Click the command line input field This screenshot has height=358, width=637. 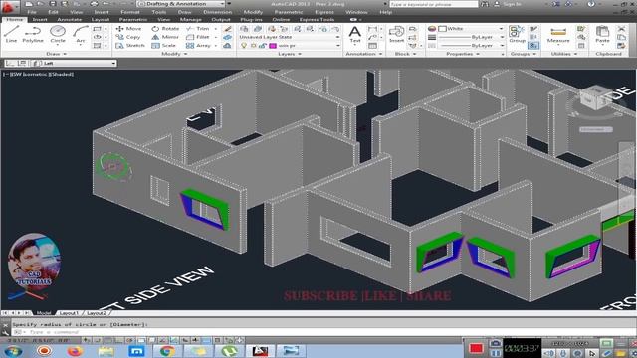[x=244, y=332]
